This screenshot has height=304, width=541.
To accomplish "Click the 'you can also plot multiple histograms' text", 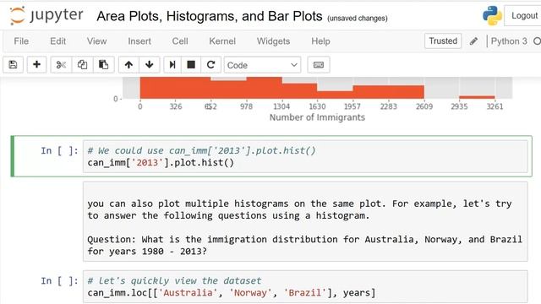I will [x=299, y=209].
